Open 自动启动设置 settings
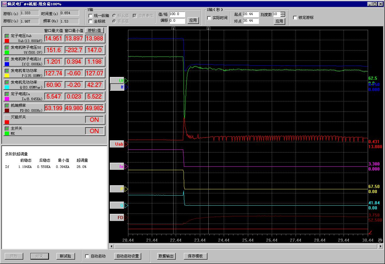This screenshot has width=385, height=264. point(127,256)
